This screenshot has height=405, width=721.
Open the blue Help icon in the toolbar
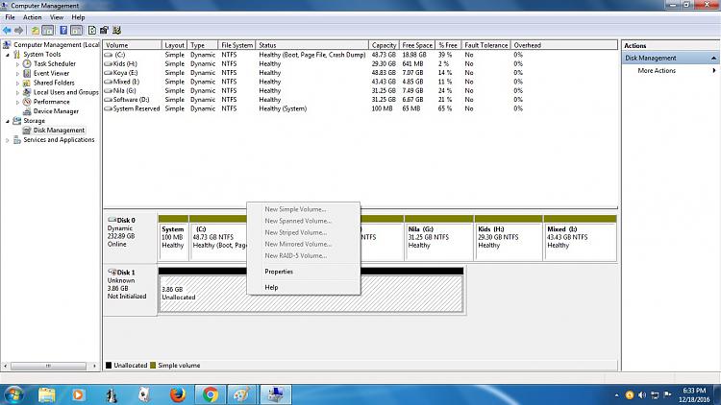click(x=63, y=31)
